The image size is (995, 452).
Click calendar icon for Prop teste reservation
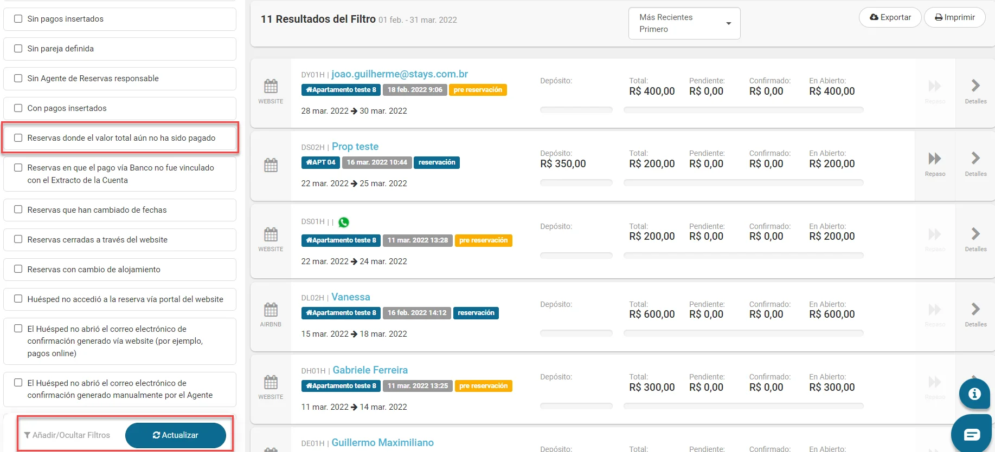(x=271, y=165)
